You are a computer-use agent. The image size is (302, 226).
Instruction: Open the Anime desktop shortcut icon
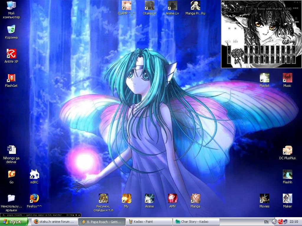point(150,201)
